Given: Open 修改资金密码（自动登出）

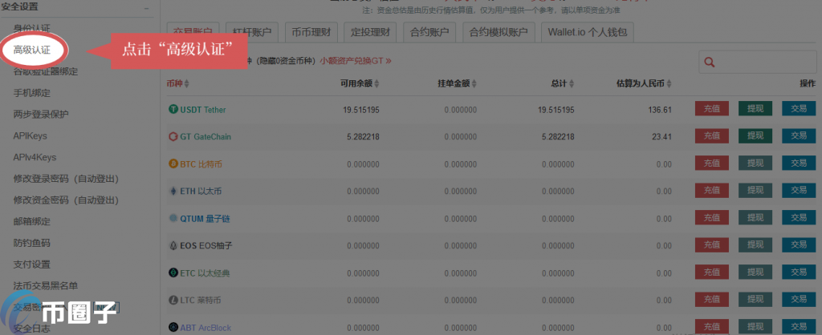Looking at the screenshot, I should click(x=66, y=200).
